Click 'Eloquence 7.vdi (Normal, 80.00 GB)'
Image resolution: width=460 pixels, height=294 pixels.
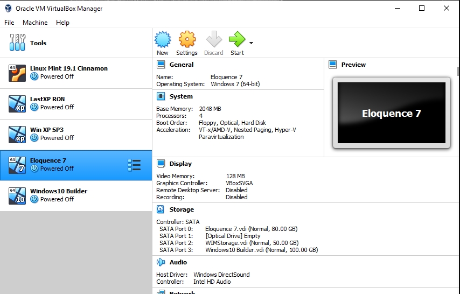[x=251, y=229]
